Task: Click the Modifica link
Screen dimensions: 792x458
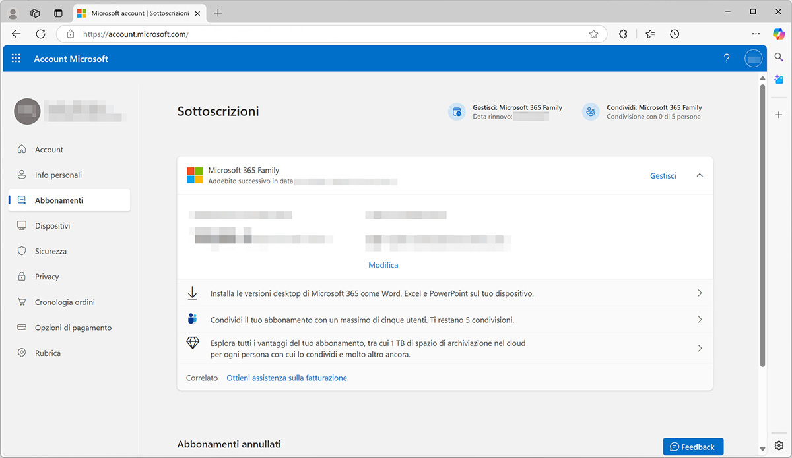Action: [x=383, y=264]
